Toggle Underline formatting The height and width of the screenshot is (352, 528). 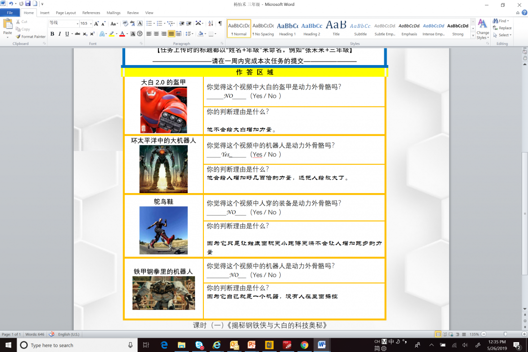click(67, 34)
